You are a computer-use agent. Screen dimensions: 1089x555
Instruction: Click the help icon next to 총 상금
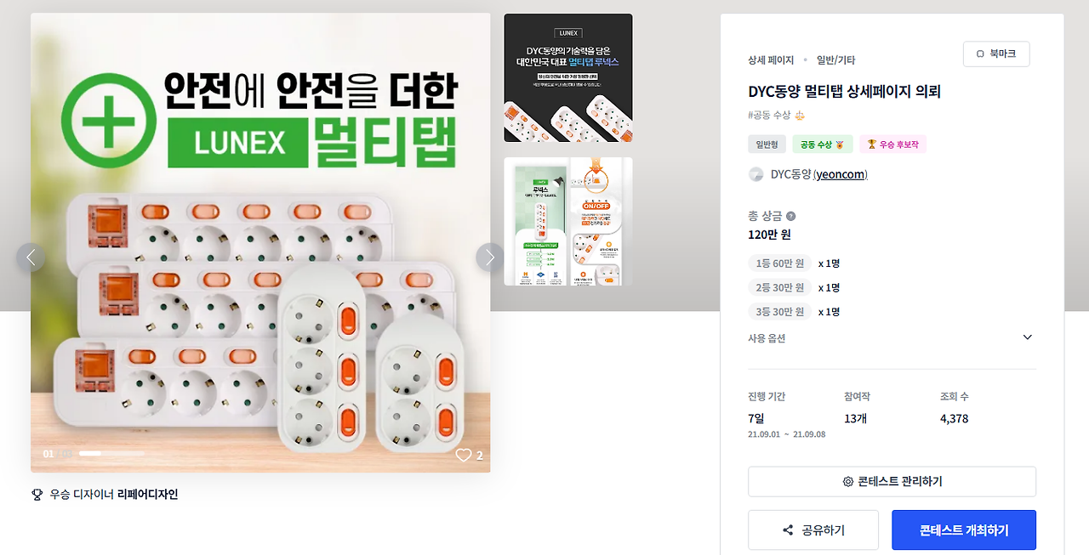point(790,216)
